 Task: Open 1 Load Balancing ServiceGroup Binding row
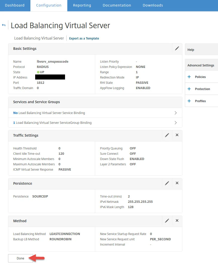tap(95, 123)
